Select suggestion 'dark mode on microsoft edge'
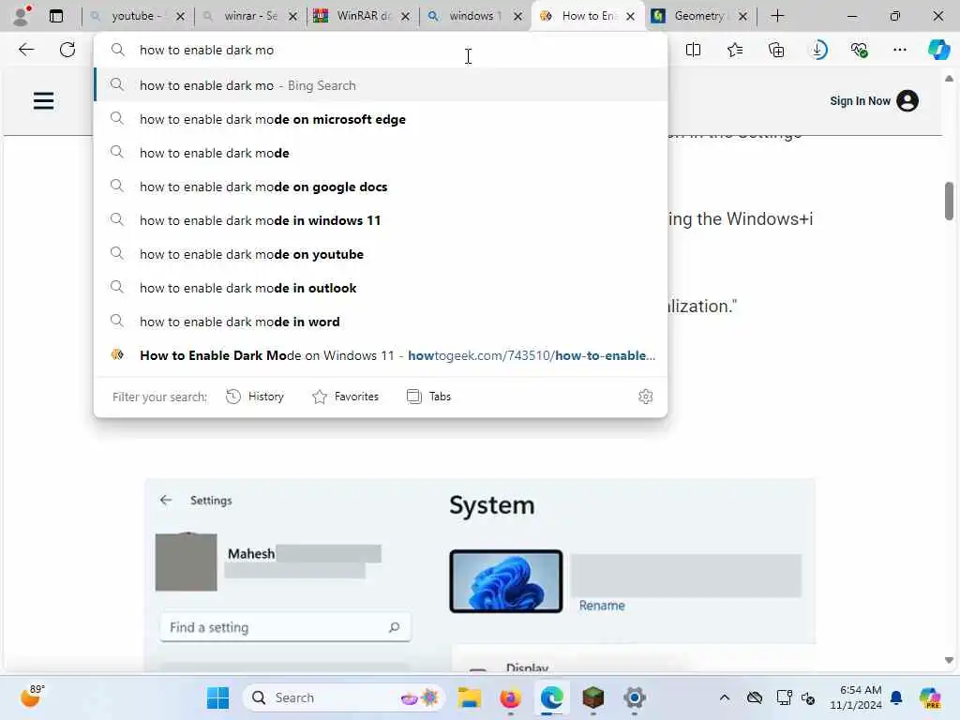This screenshot has width=960, height=720. pos(381,119)
